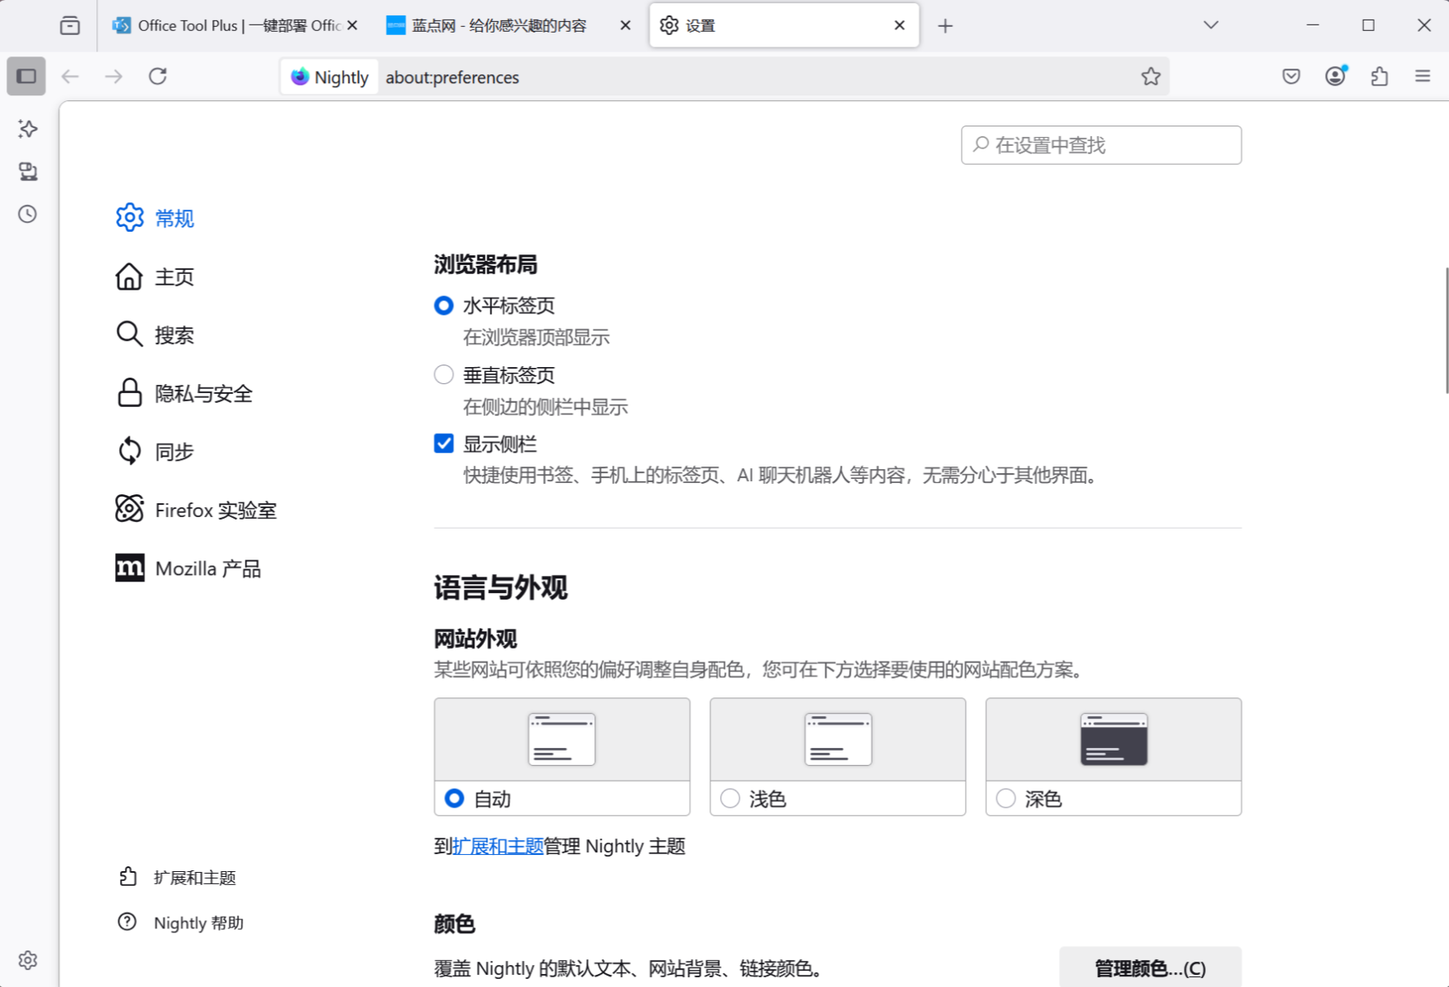1449x987 pixels.
Task: Open the AI chatbot sidebar icon
Action: click(28, 129)
